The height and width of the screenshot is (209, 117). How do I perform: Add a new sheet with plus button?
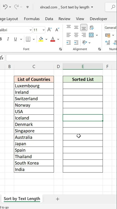57,199
